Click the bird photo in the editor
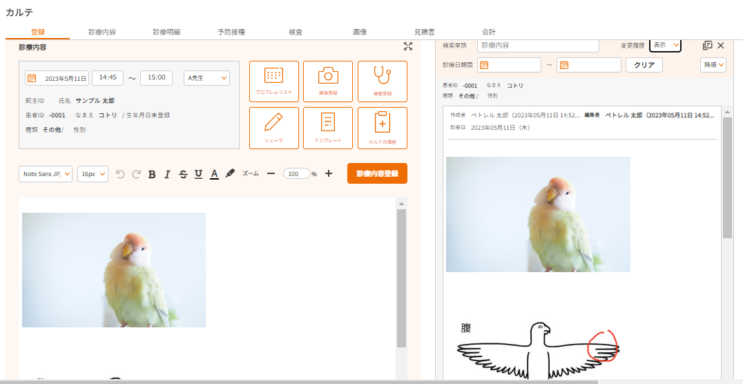743x384 pixels. pos(114,270)
